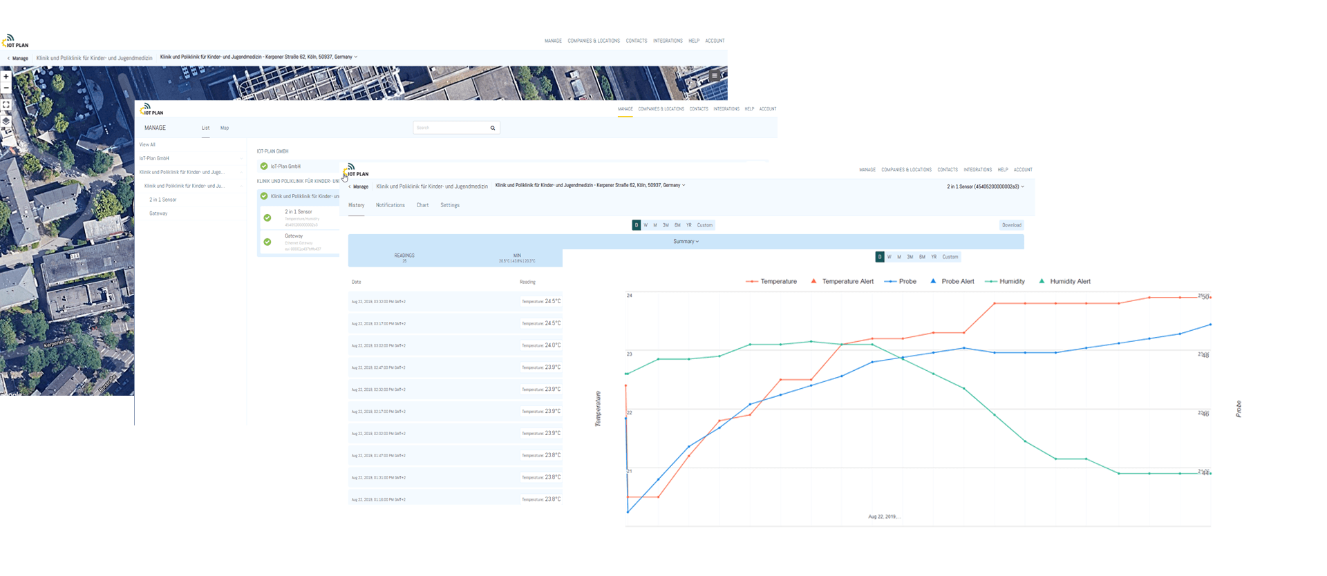Open Contacts in map window nav
Screen dimensions: 1327x576
click(637, 41)
